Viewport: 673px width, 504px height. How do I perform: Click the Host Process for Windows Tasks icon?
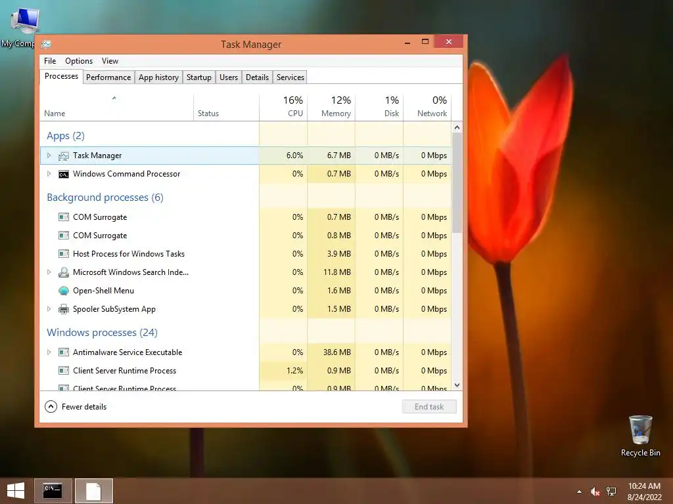[x=64, y=254]
